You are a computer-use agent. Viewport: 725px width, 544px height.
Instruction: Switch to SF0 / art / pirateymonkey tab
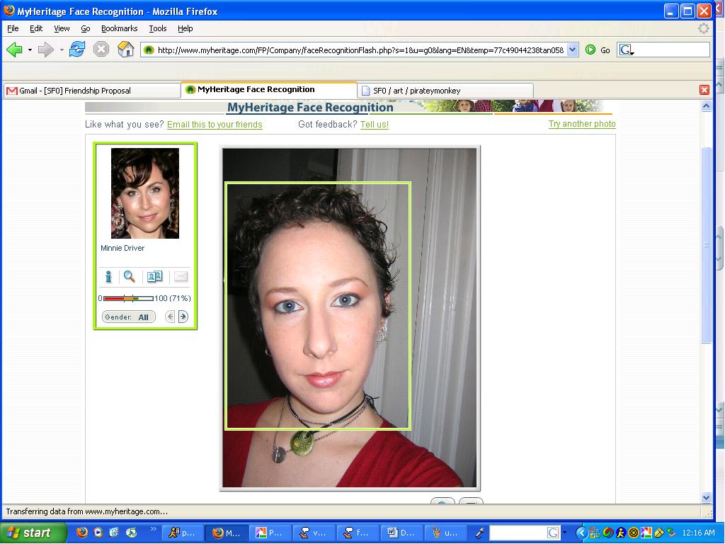446,91
